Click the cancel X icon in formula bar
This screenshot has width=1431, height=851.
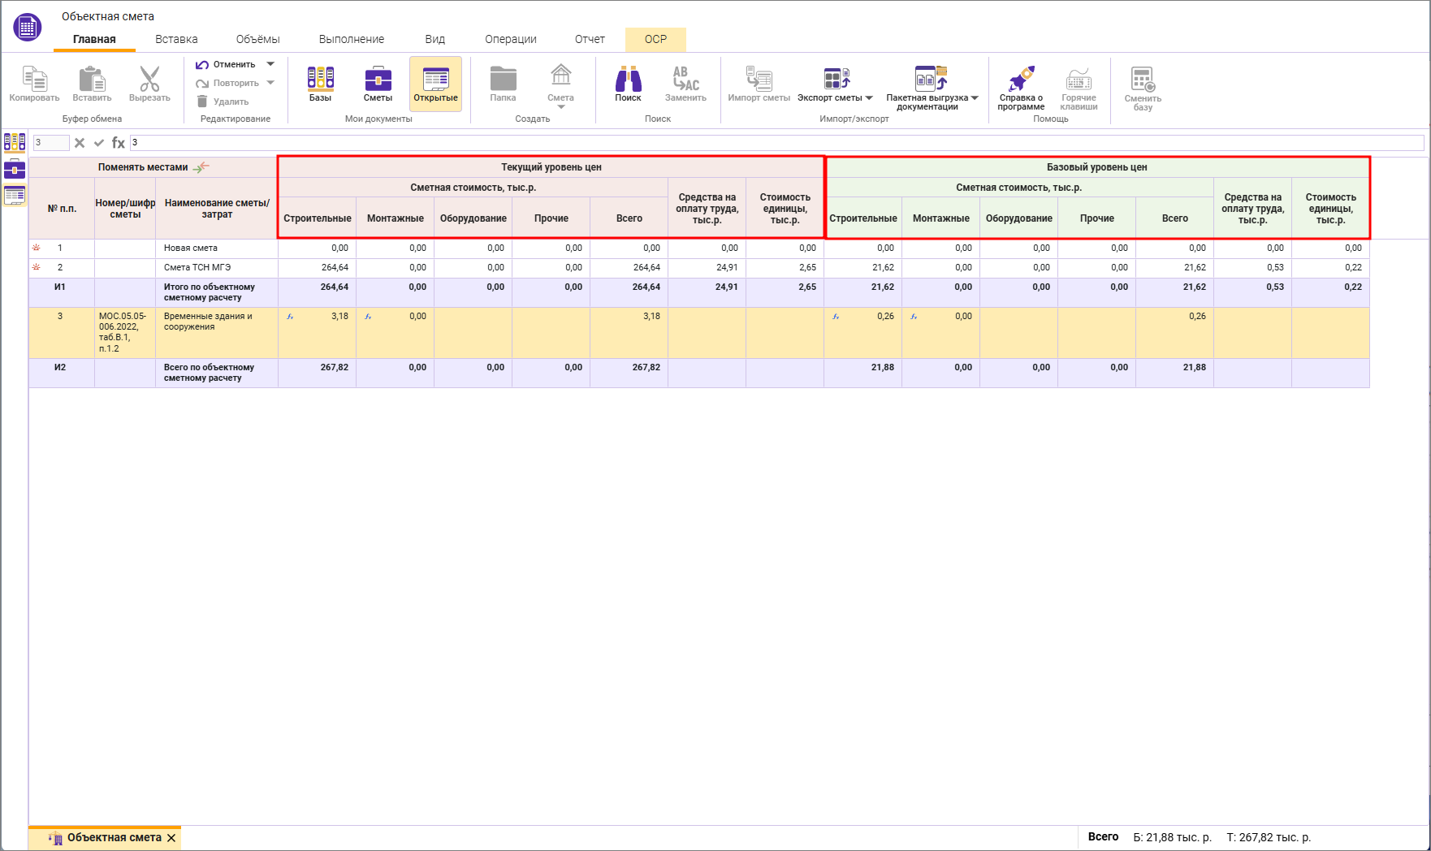coord(80,143)
